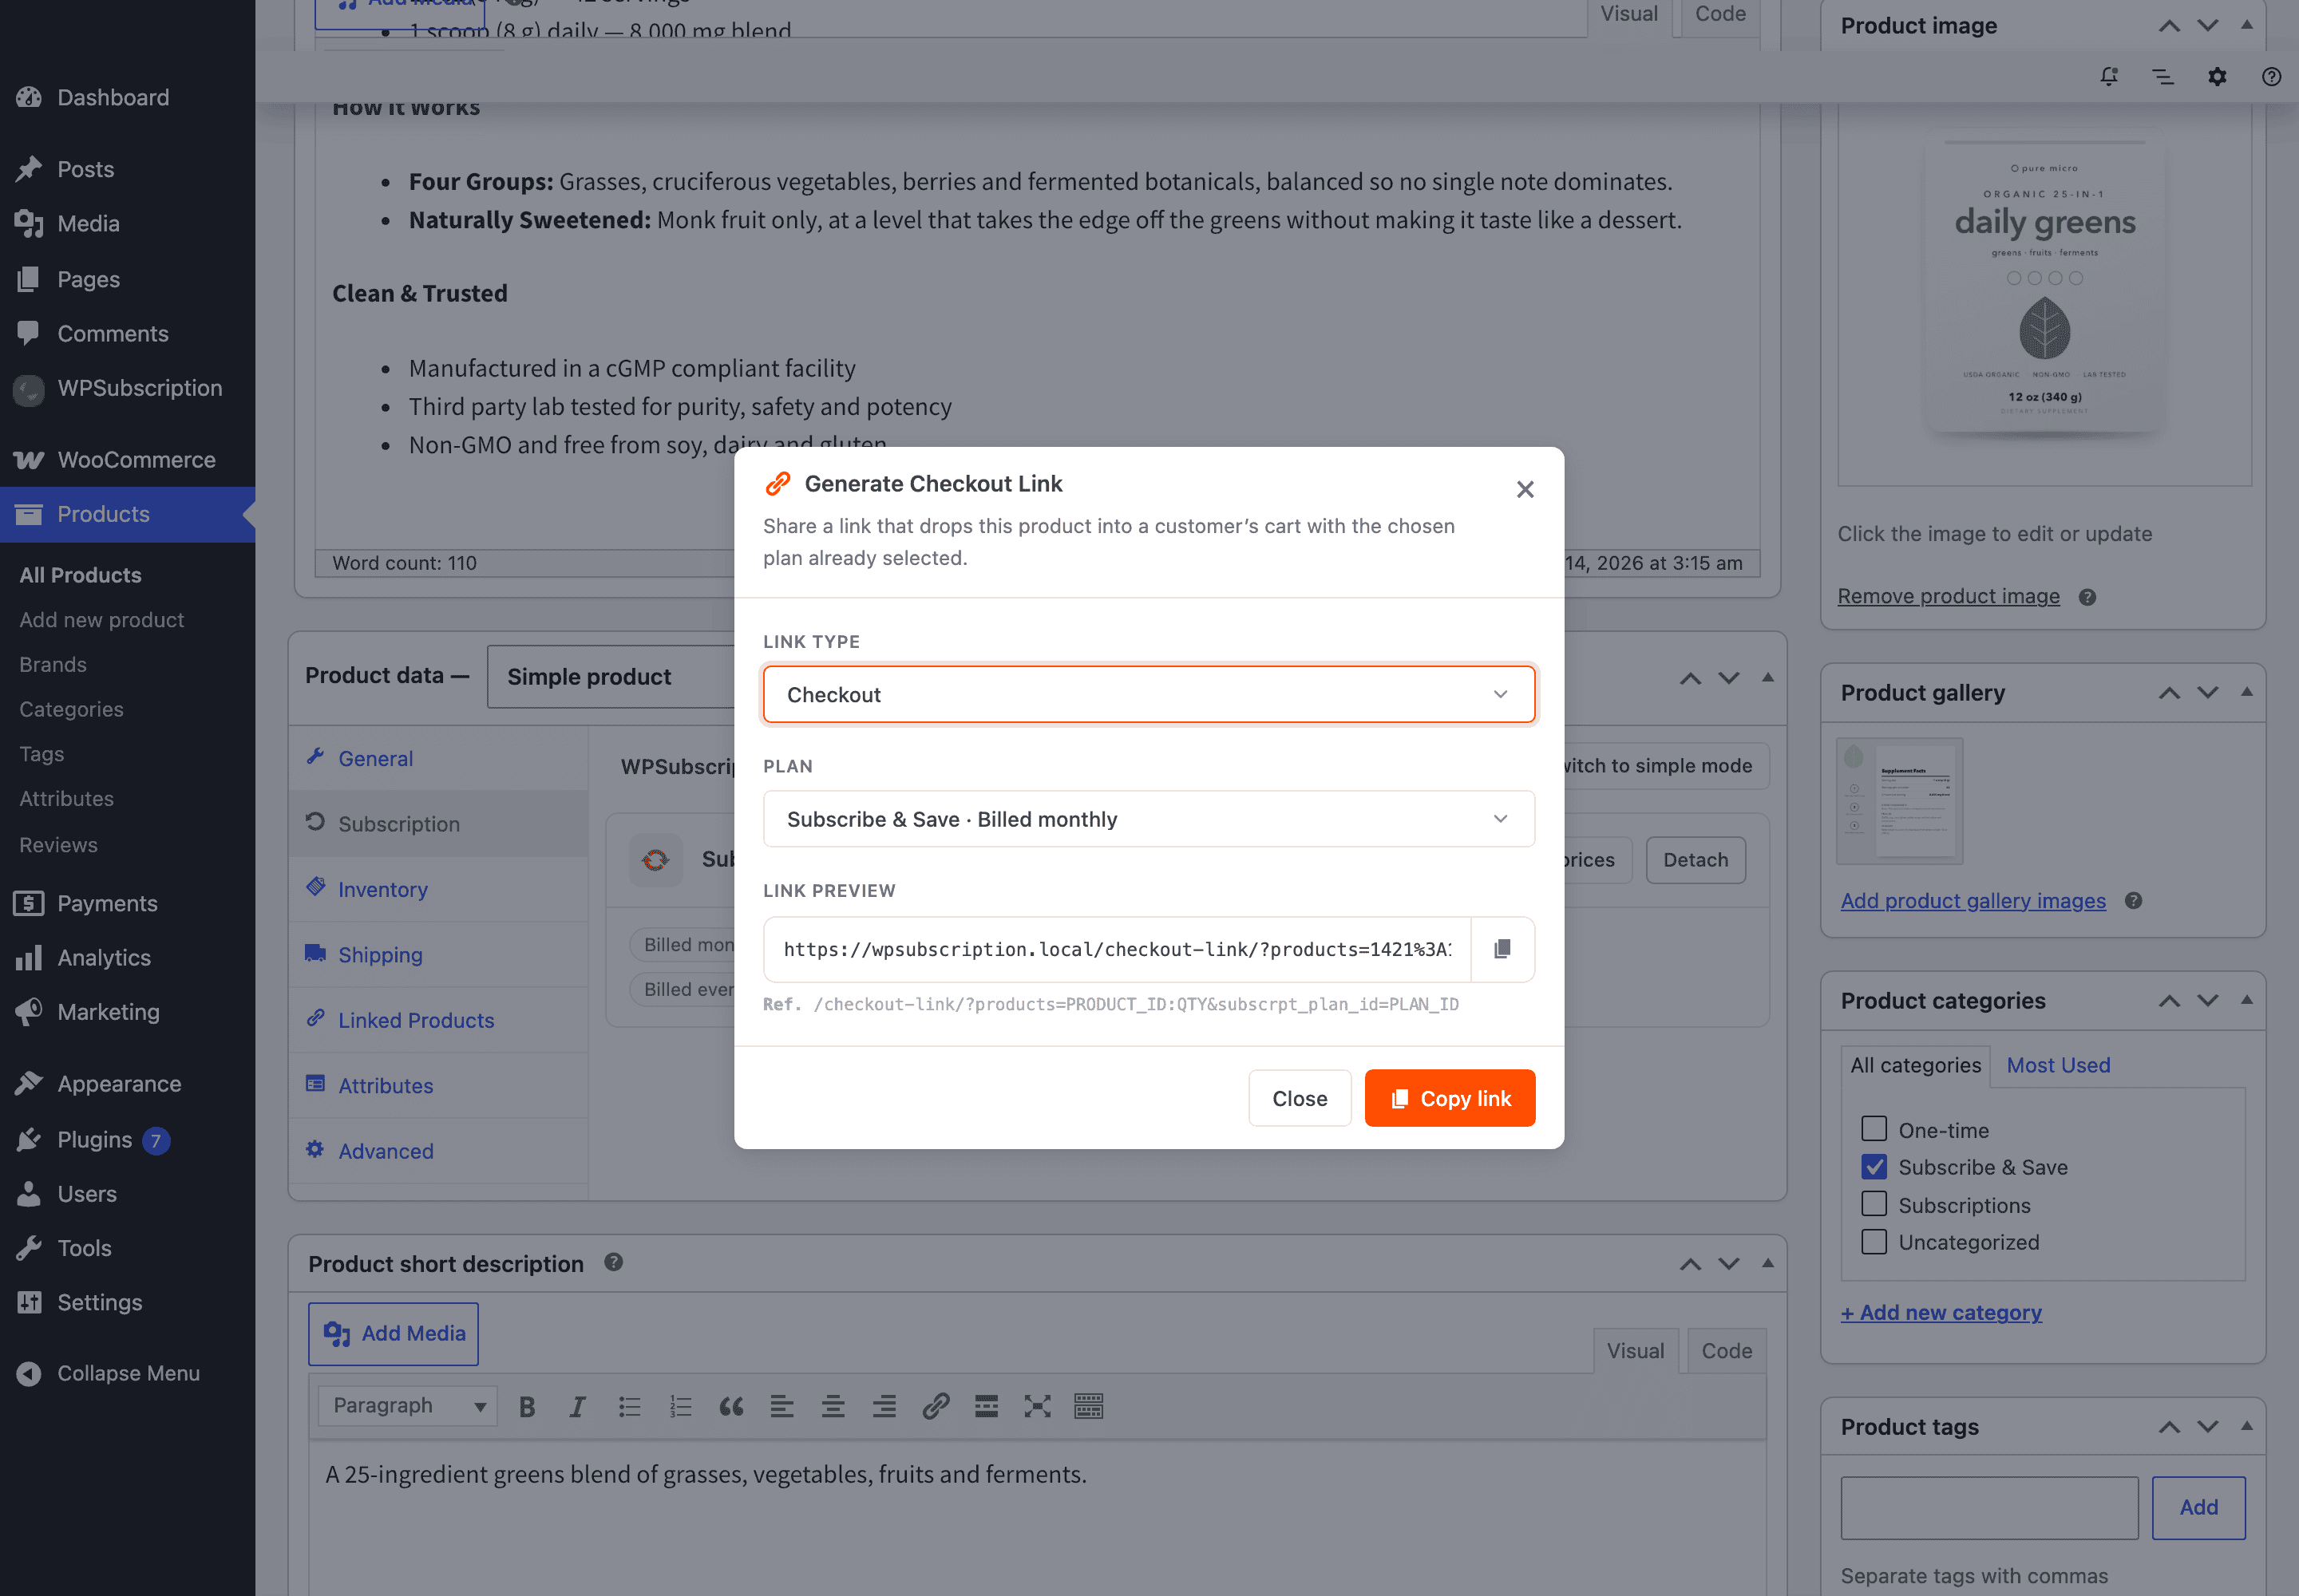The width and height of the screenshot is (2299, 1596).
Task: Collapse the Product categories panel triangle
Action: 2247,1000
